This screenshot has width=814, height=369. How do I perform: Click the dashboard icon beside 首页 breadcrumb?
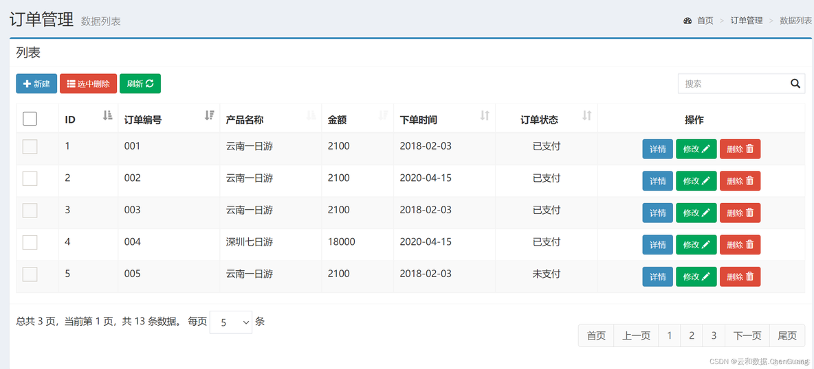click(x=688, y=21)
